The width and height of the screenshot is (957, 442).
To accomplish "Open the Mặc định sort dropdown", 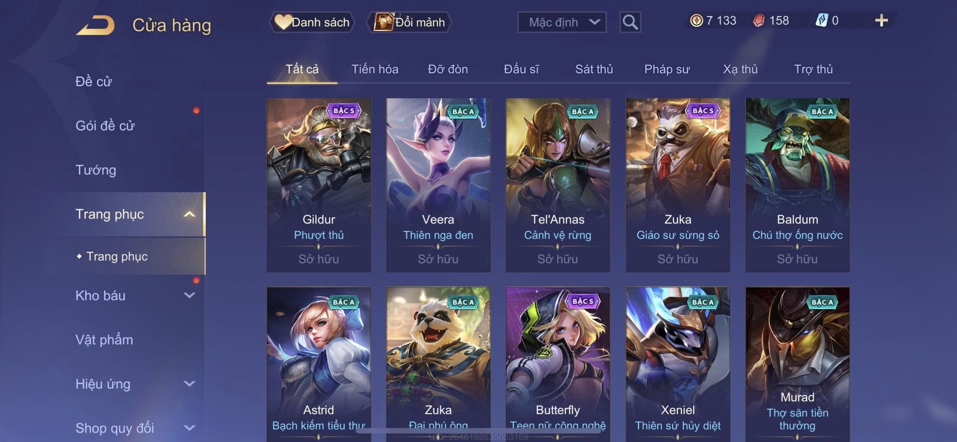I will coord(562,22).
